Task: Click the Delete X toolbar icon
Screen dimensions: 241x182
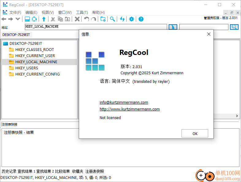Action: pyautogui.click(x=77, y=19)
